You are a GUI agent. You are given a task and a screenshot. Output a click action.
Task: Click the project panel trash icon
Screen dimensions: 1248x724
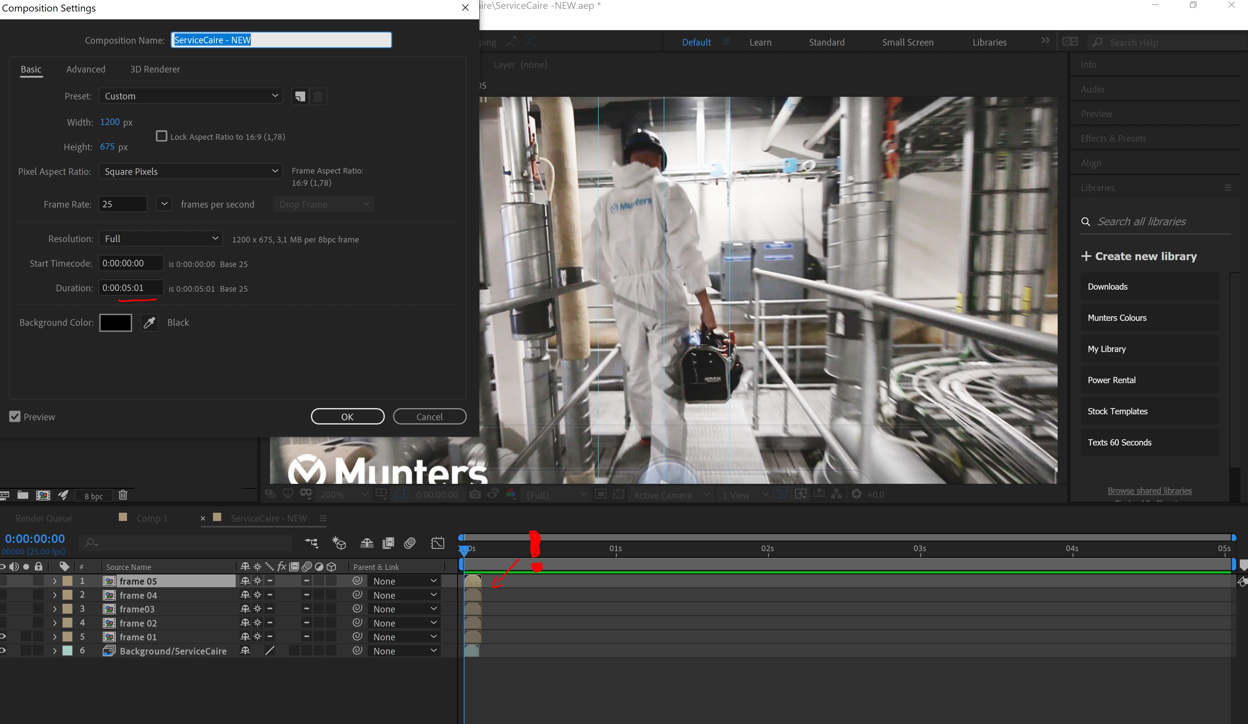(123, 495)
